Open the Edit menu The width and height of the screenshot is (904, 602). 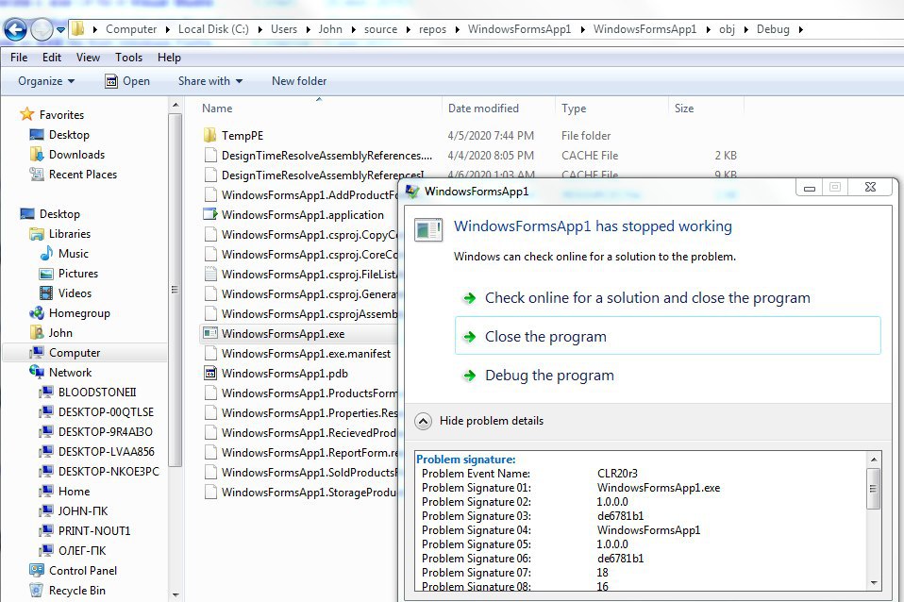pos(51,57)
